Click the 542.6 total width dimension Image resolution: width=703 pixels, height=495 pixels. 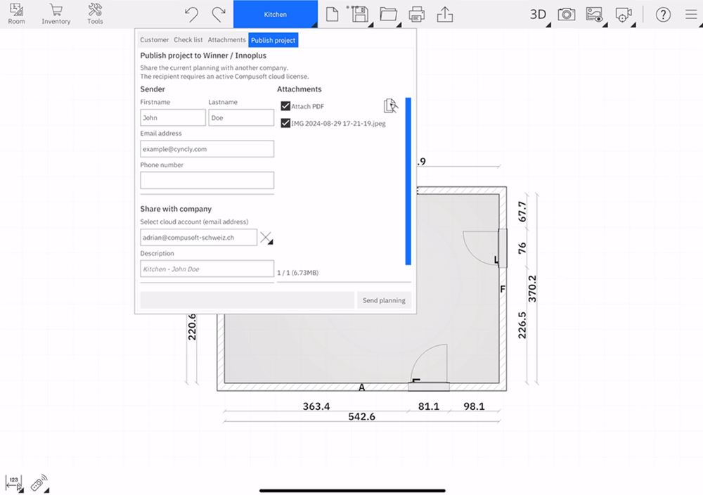click(362, 416)
